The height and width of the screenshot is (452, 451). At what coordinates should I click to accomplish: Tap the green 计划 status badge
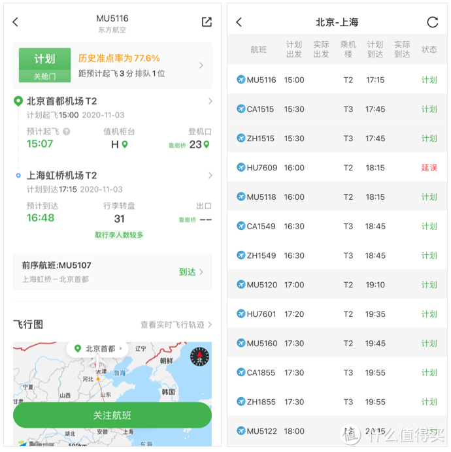44,65
